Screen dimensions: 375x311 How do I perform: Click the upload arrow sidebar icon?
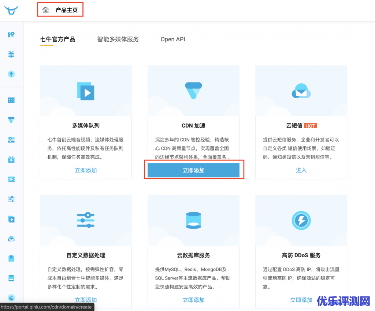(11, 74)
